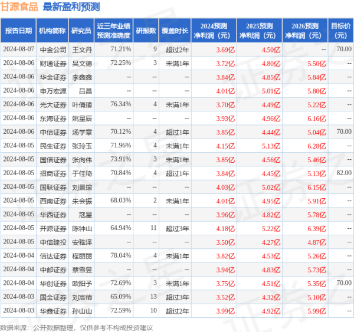Click the 甘源食品 title text
354x332 pixels.
[x=19, y=6]
